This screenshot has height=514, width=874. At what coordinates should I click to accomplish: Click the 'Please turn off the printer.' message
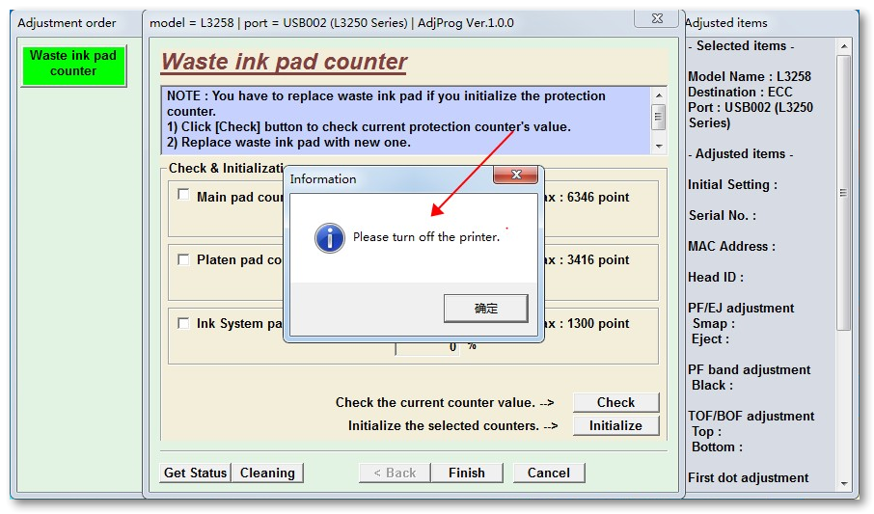426,237
